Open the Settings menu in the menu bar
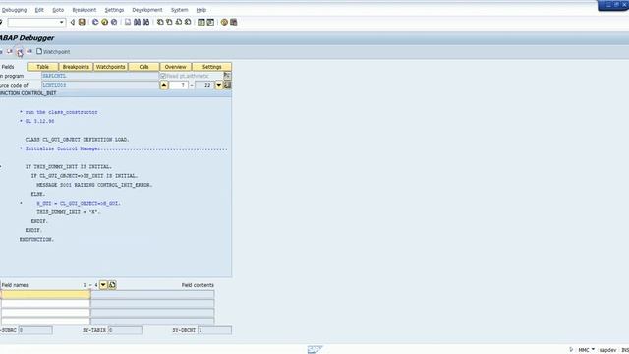 114,10
